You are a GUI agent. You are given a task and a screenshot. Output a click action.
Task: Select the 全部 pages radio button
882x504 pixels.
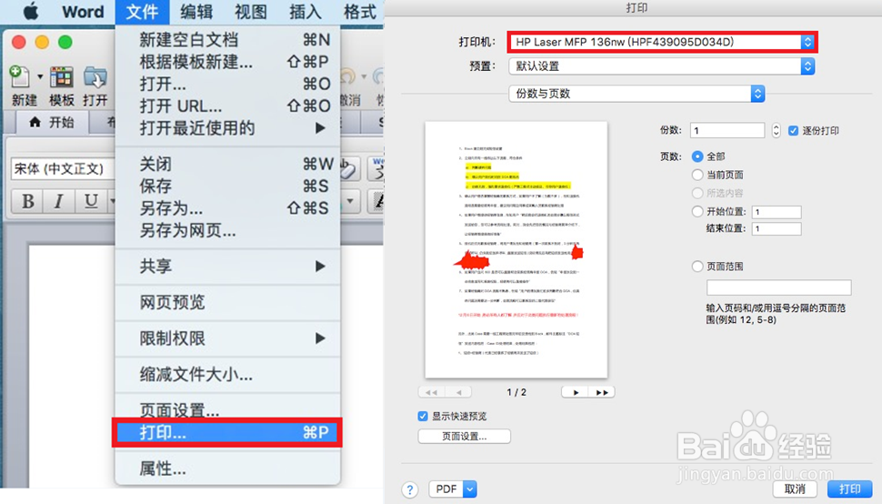tap(697, 156)
